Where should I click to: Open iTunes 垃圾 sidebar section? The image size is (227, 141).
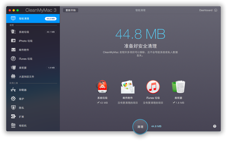point(33,59)
